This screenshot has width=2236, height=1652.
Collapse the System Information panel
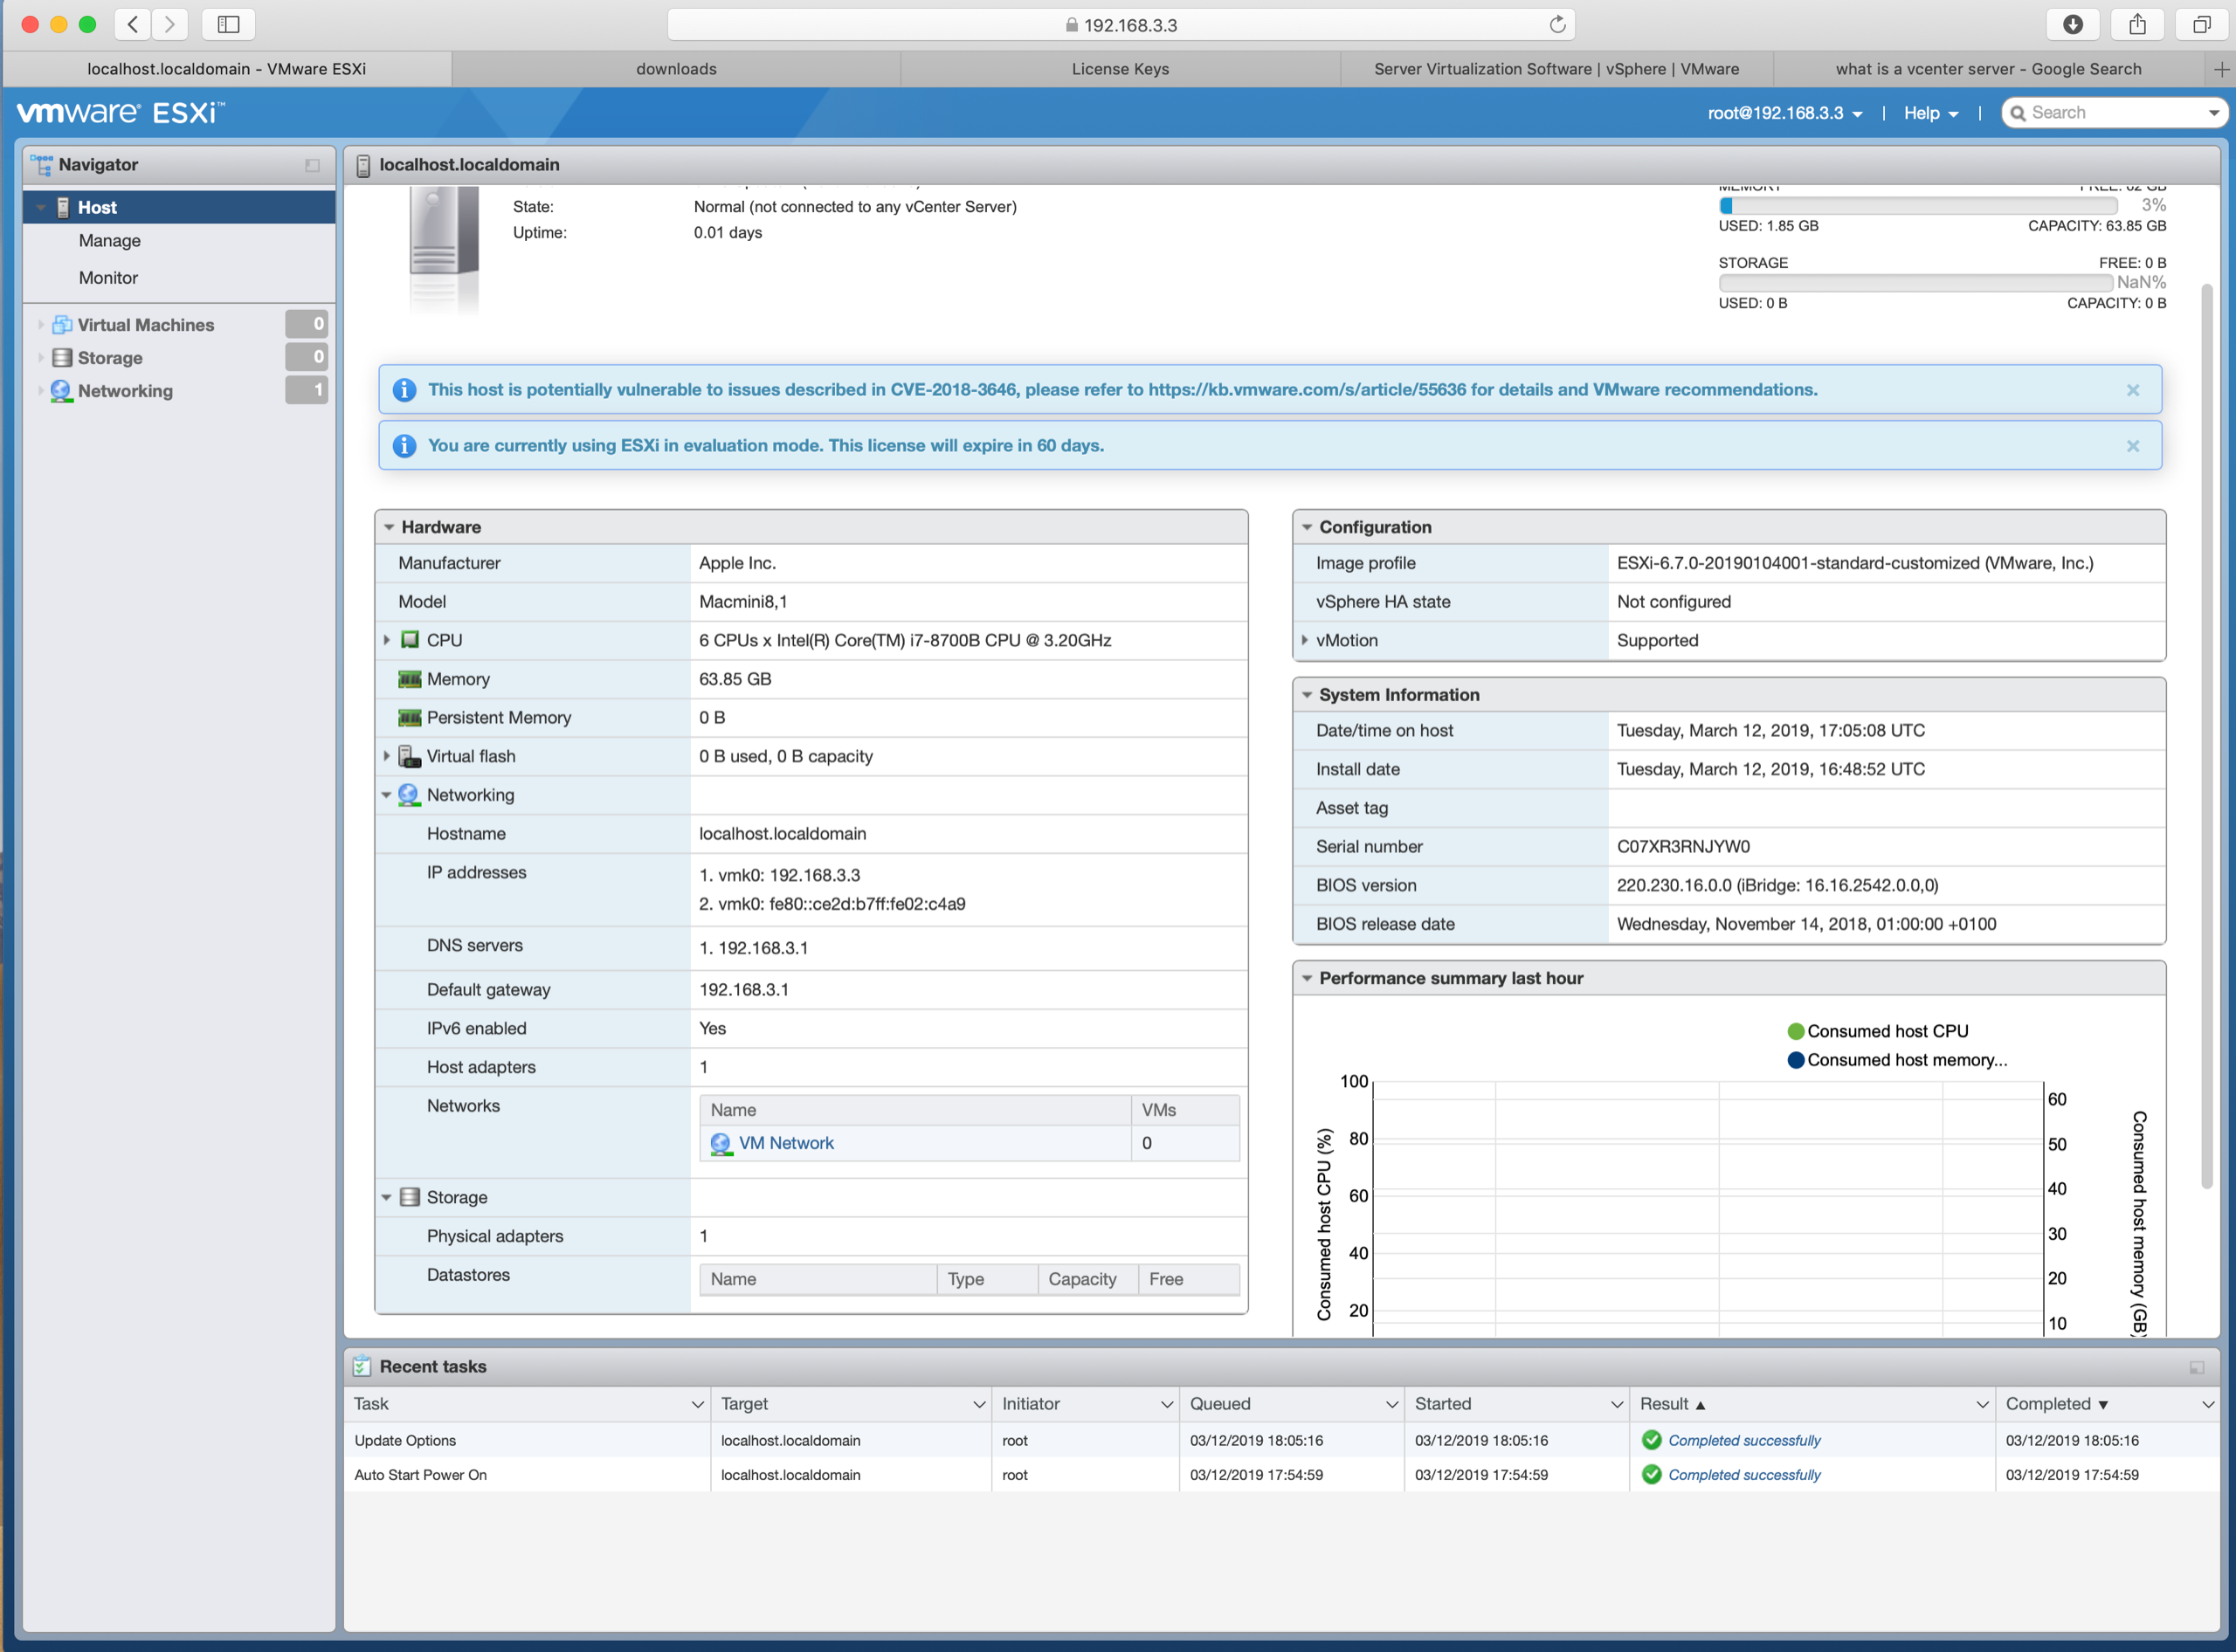[1307, 695]
